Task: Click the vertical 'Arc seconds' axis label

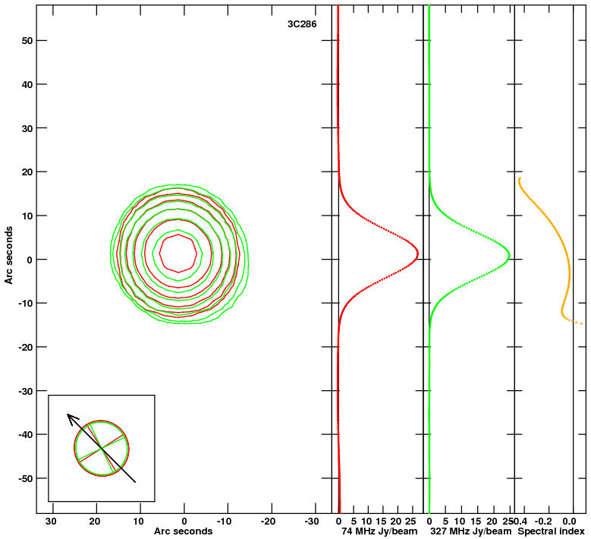Action: (x=8, y=255)
